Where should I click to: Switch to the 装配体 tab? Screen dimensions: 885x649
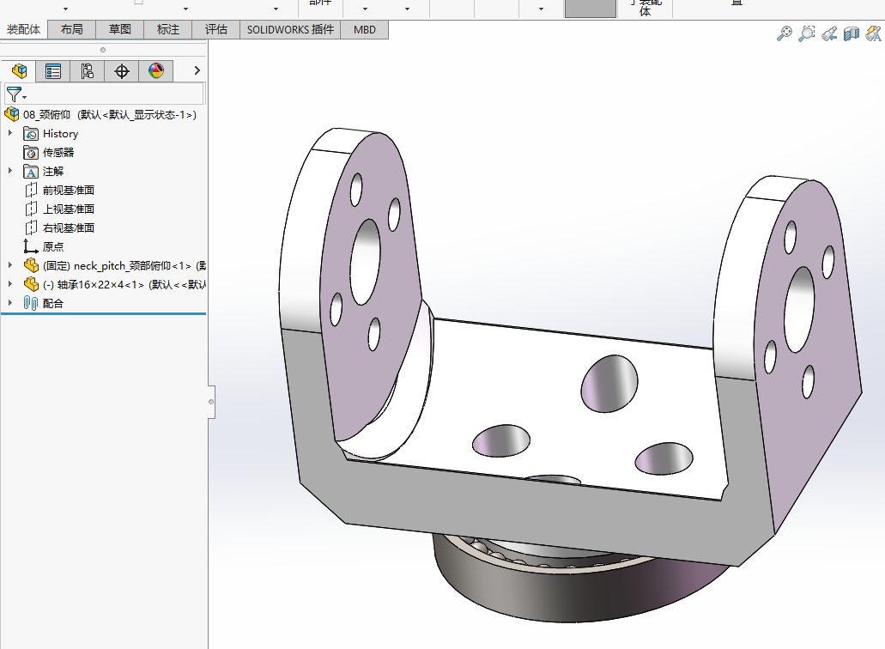(x=24, y=29)
